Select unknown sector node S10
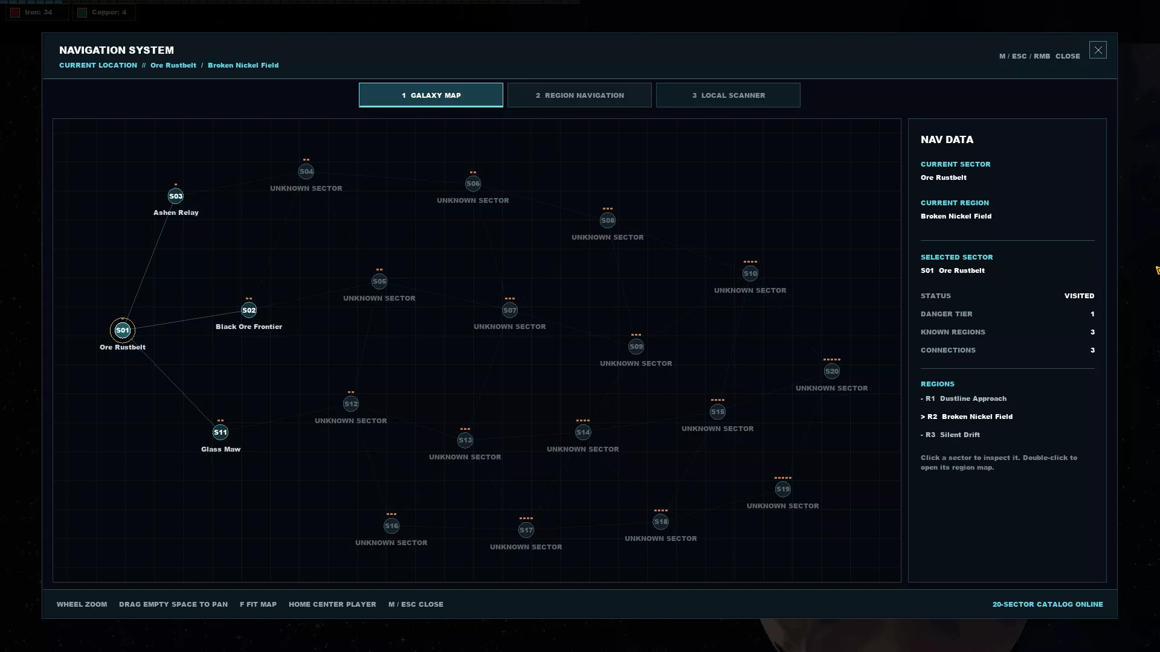The height and width of the screenshot is (652, 1160). coord(750,273)
